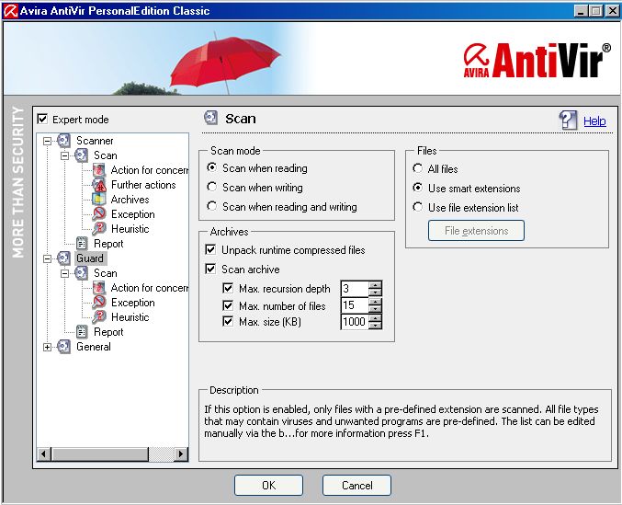
Task: Select Archives tree entry
Action: point(130,200)
